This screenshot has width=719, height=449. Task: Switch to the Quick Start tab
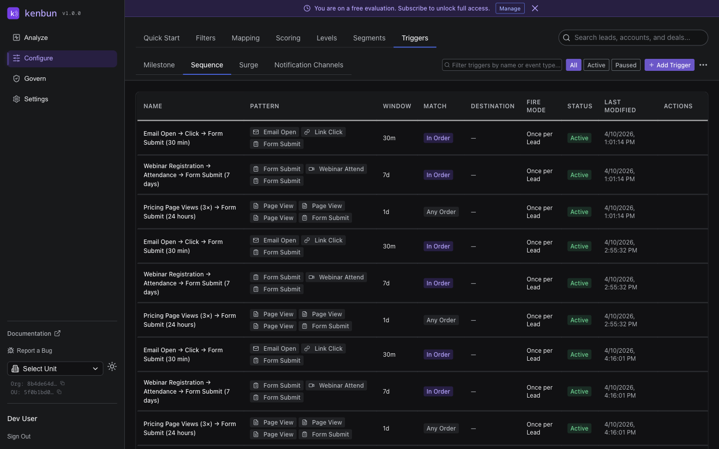161,38
